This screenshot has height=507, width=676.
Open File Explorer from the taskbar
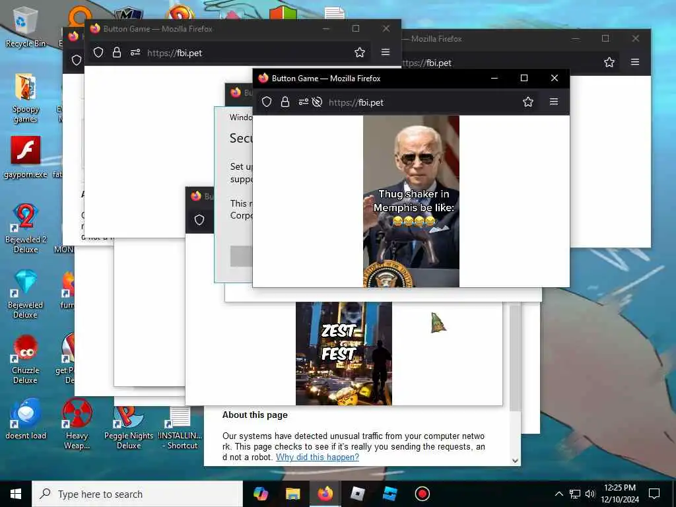point(292,494)
